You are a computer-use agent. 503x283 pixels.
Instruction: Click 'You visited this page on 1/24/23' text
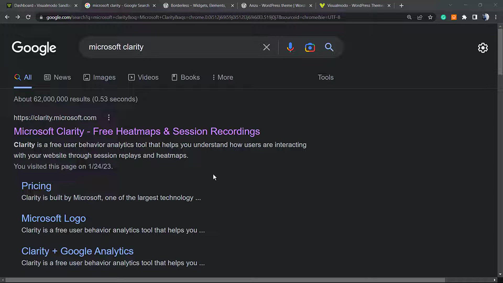[x=63, y=166]
